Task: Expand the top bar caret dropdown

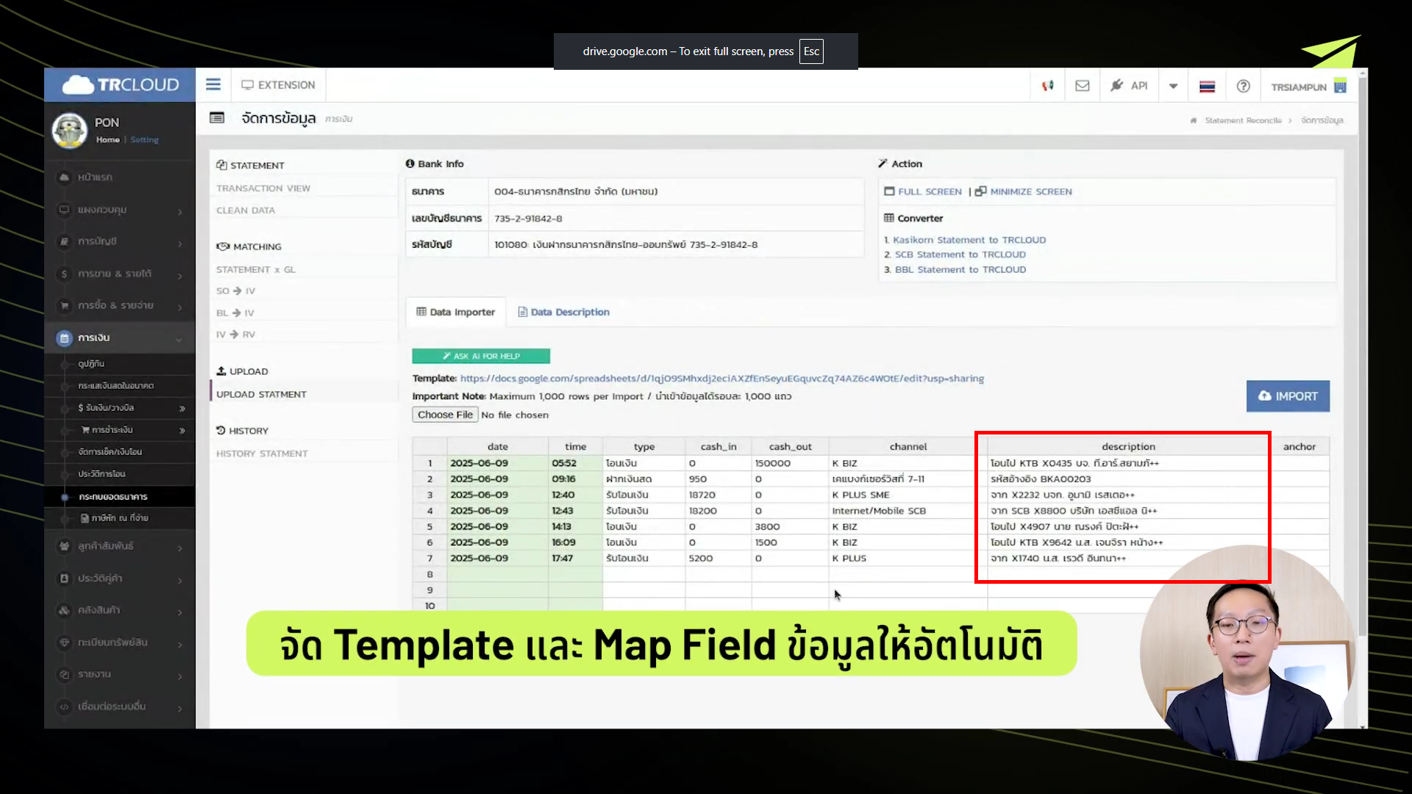Action: click(1173, 87)
